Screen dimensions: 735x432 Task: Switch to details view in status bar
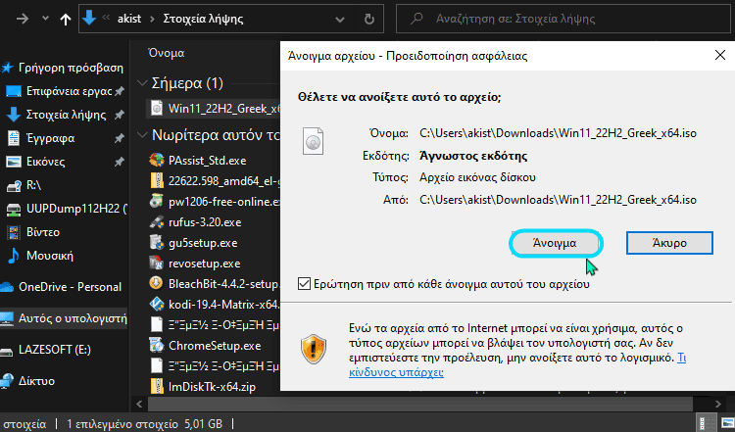coord(706,422)
